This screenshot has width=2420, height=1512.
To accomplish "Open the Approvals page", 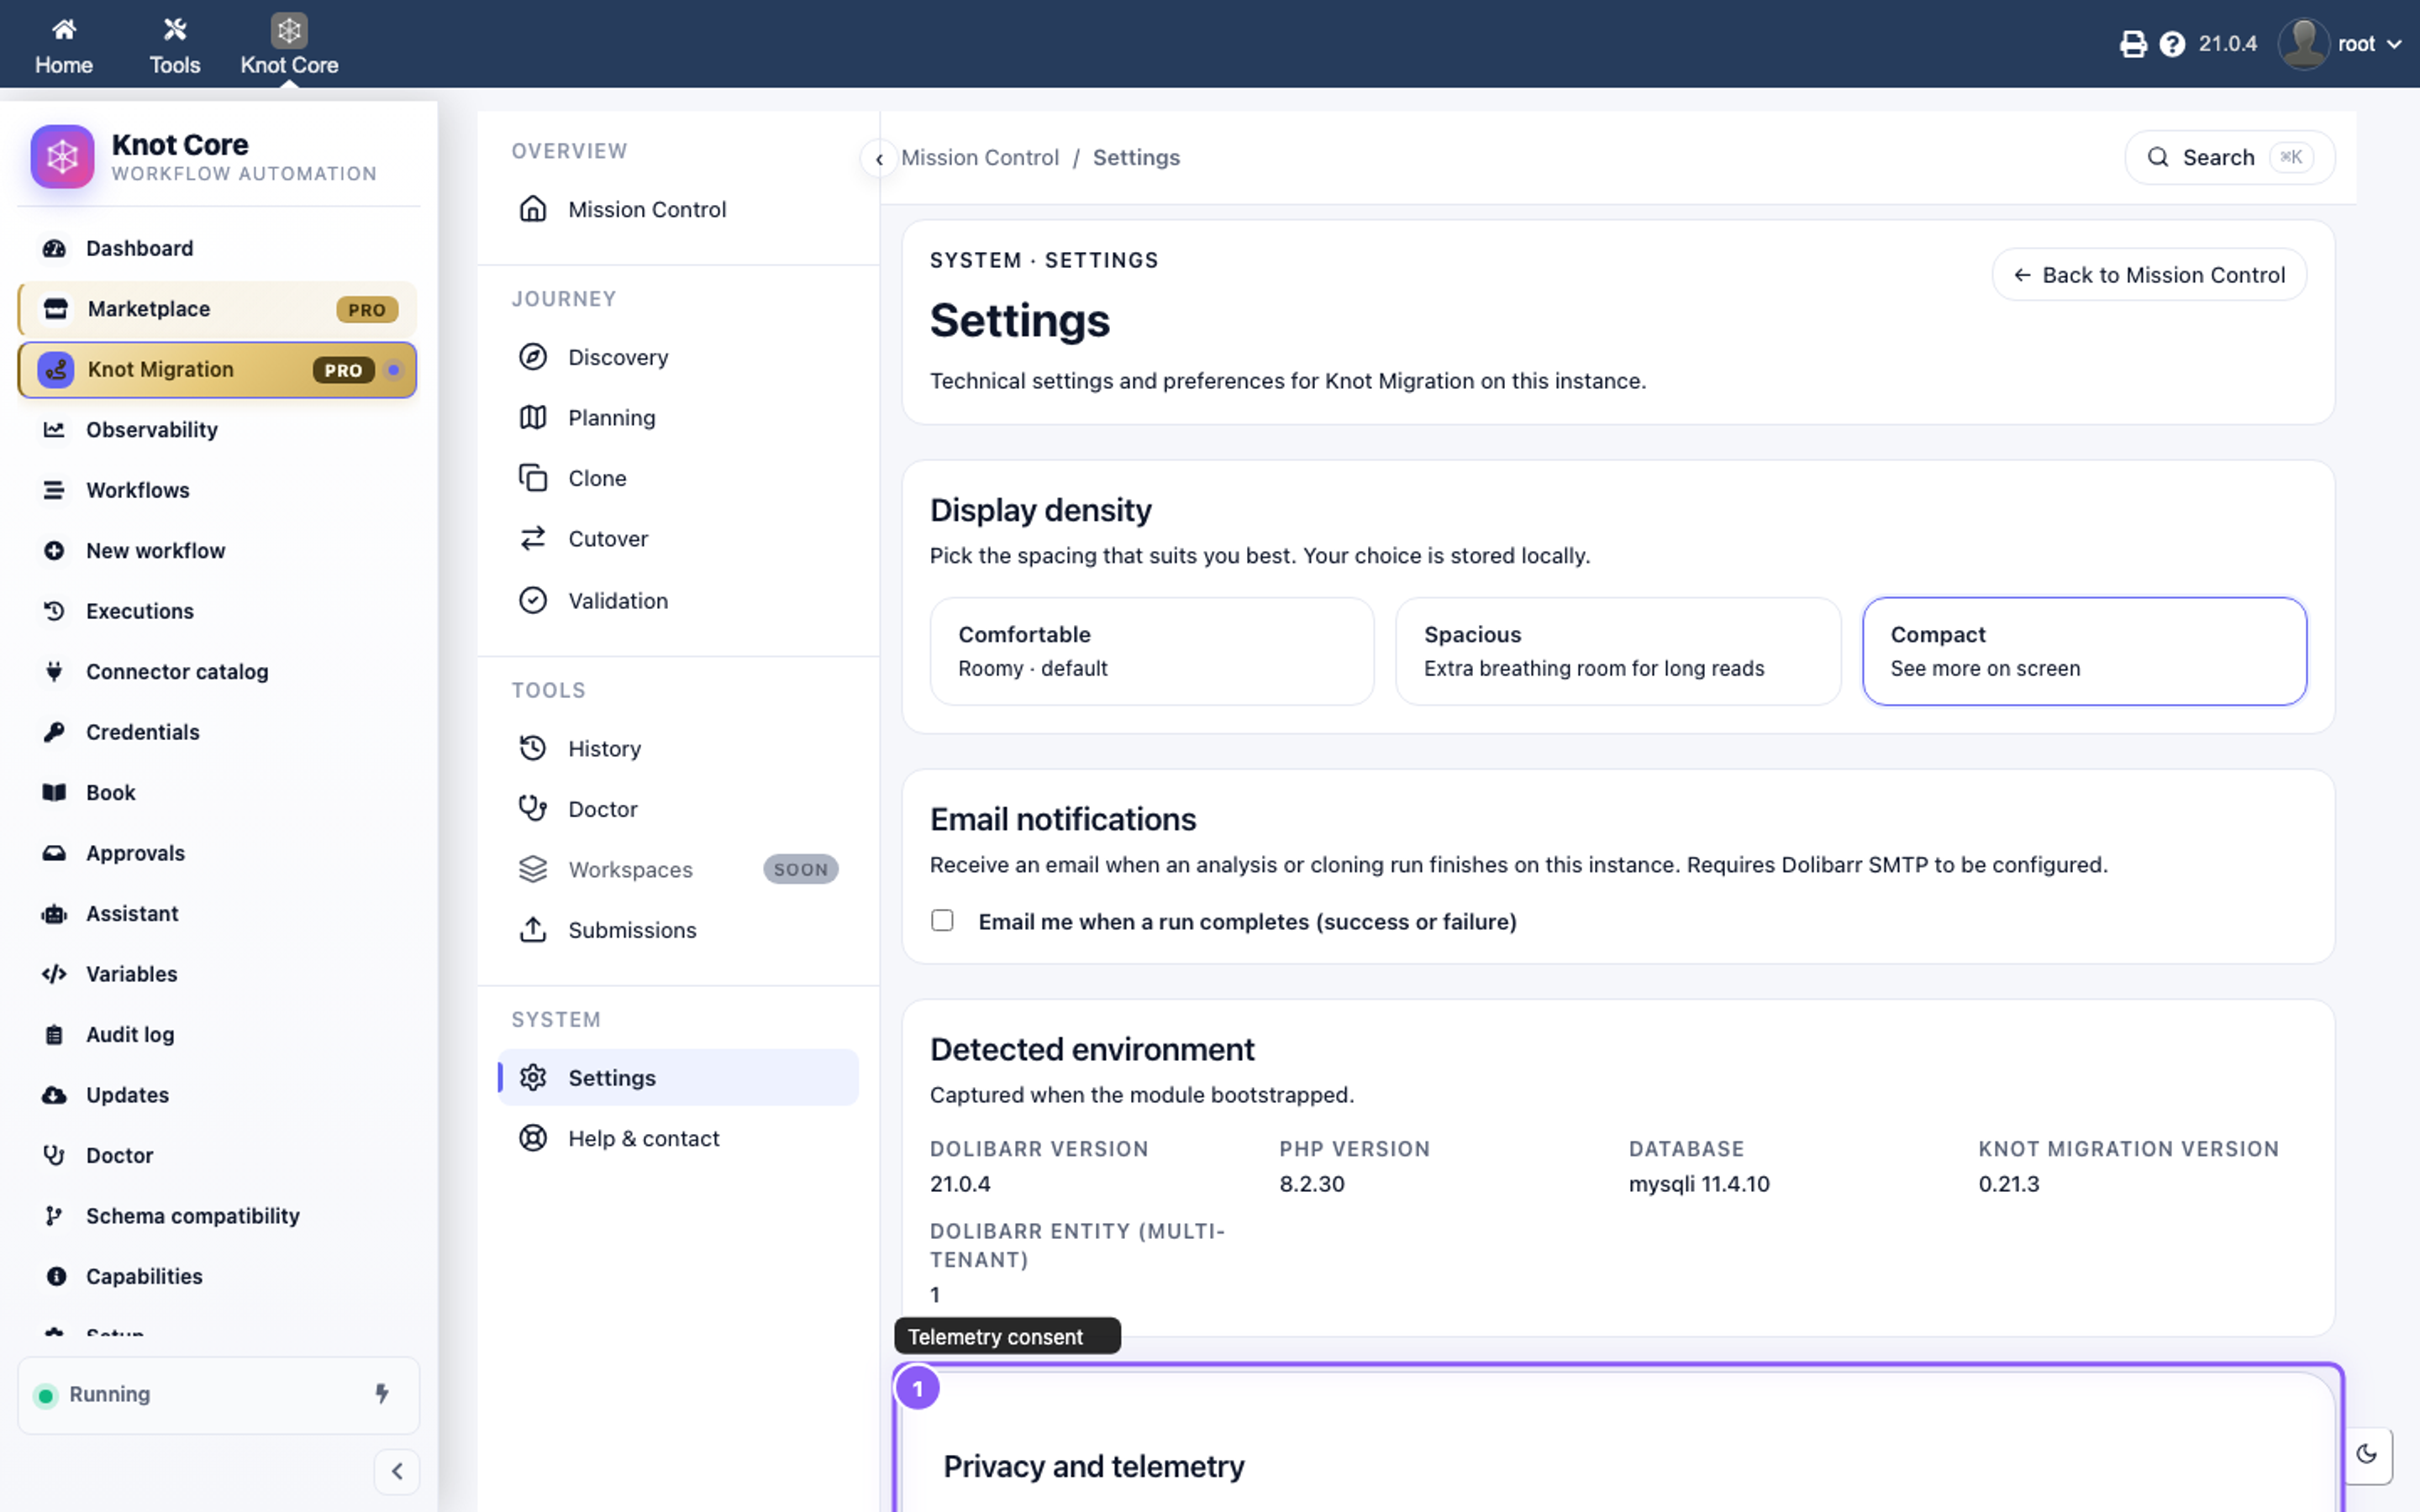I will pos(217,853).
